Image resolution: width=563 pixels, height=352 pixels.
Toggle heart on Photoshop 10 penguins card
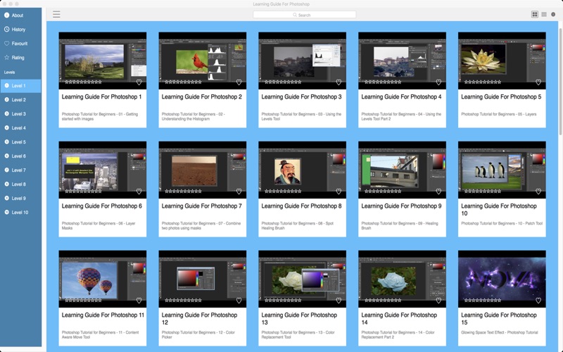[x=538, y=191]
